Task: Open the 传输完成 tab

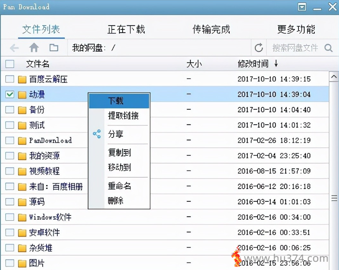Action: (x=211, y=29)
